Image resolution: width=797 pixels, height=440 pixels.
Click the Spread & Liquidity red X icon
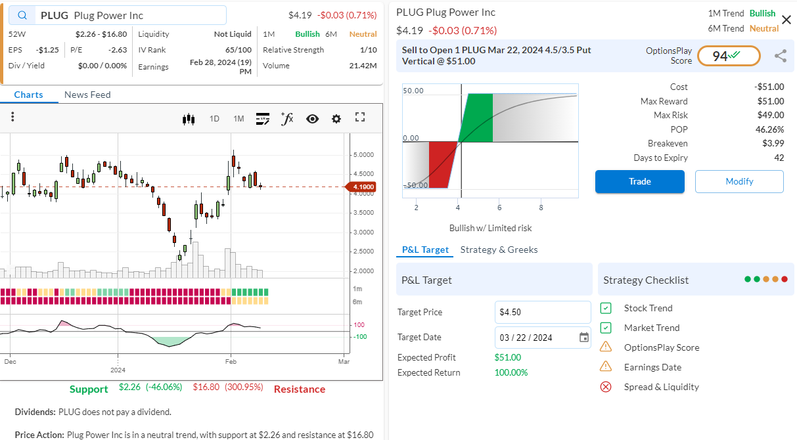(606, 387)
